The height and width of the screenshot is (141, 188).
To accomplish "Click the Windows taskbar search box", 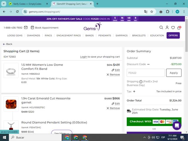I will 35,137.
